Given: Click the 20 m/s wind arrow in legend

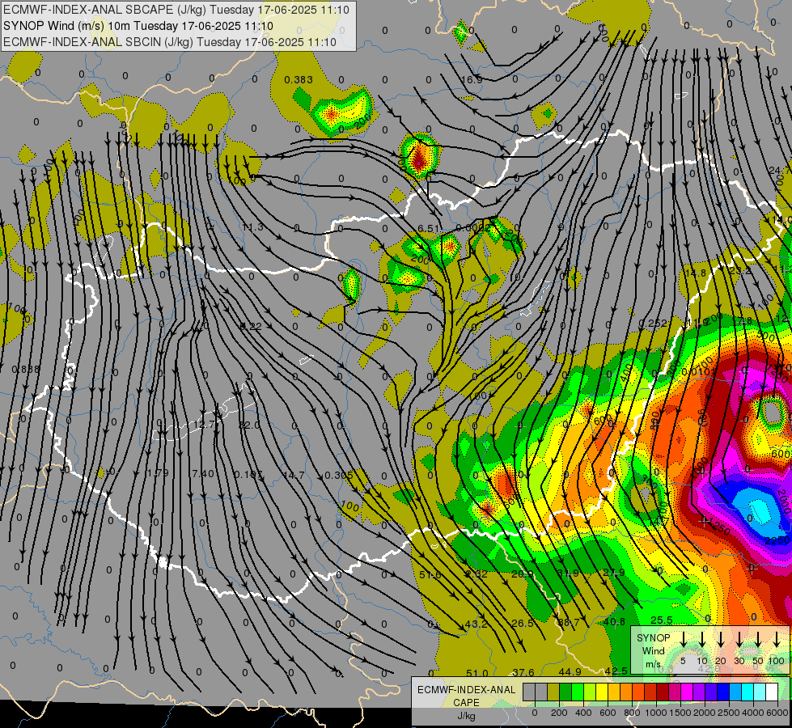Looking at the screenshot, I should pyautogui.click(x=721, y=640).
